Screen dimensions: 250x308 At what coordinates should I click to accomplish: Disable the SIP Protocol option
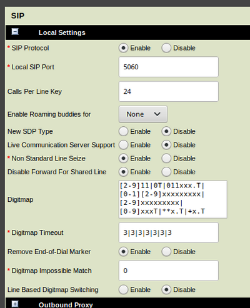click(x=166, y=48)
